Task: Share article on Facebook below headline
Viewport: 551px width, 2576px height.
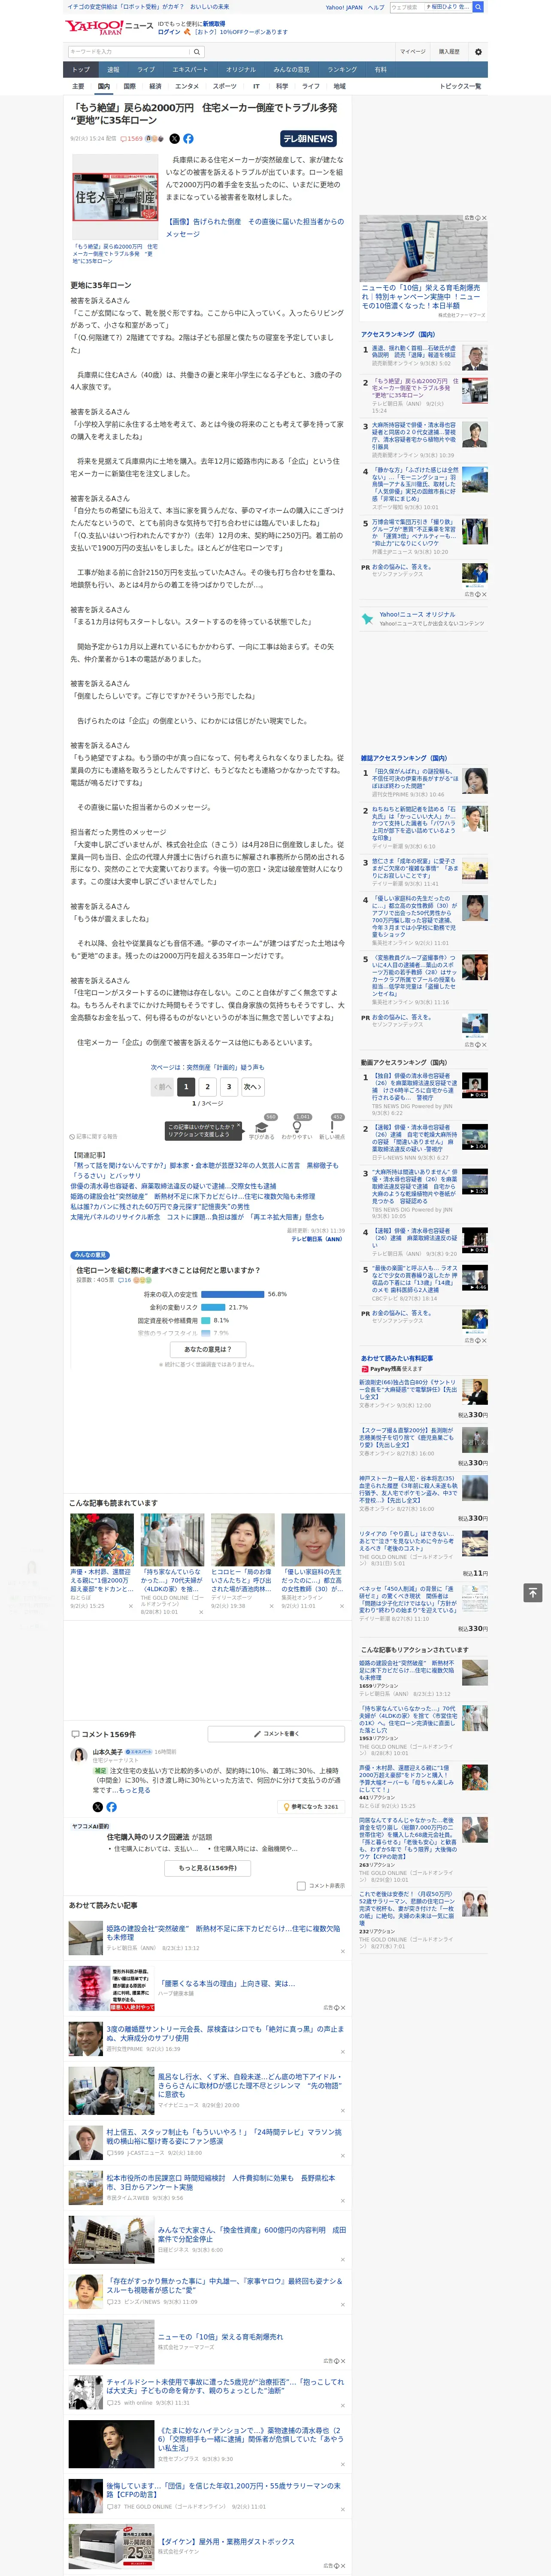Action: (188, 139)
